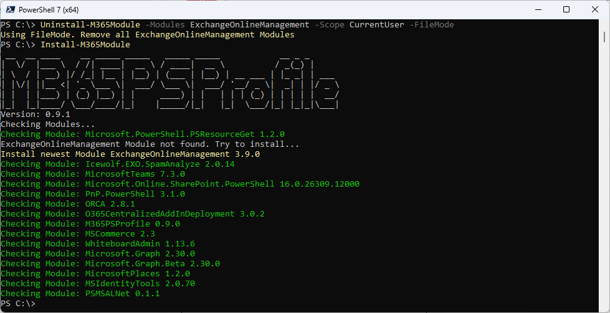
Task: Click the Icewolf.EXO.SpamAnalyze 2.0.14 line
Action: tap(118, 164)
